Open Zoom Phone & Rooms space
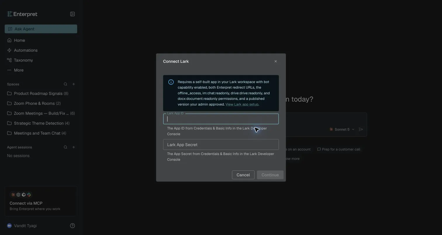This screenshot has height=235, width=442. [41, 103]
